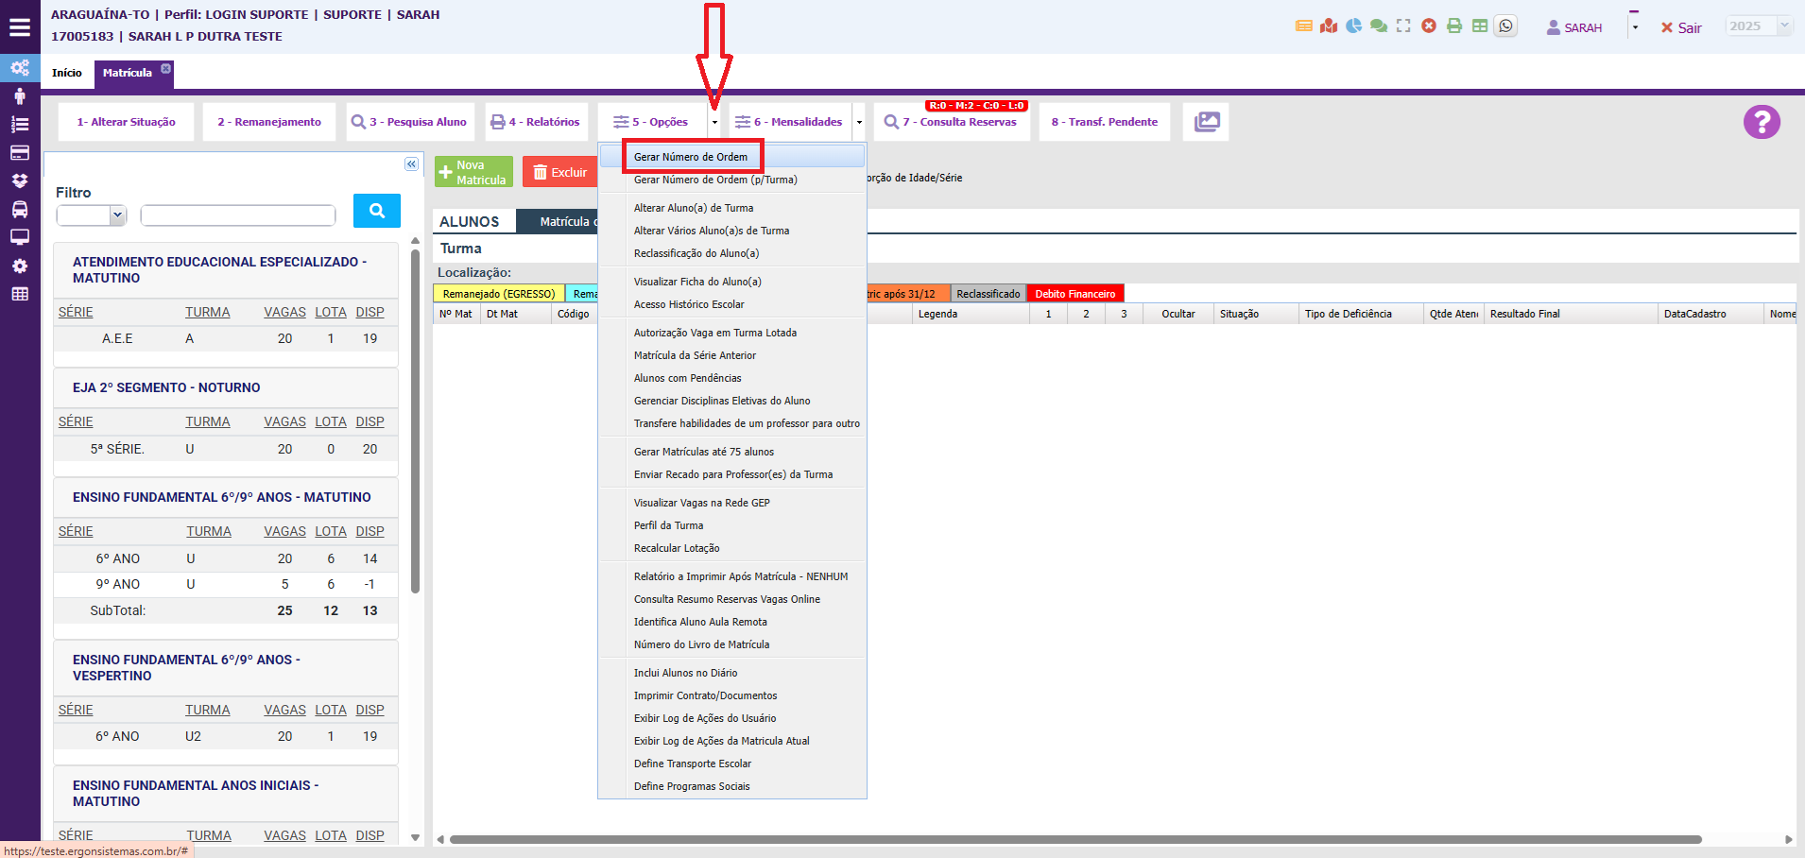Toggle fullscreen mode icon in header

[x=1403, y=26]
